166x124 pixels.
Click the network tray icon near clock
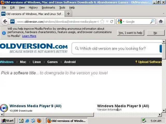click(x=144, y=121)
